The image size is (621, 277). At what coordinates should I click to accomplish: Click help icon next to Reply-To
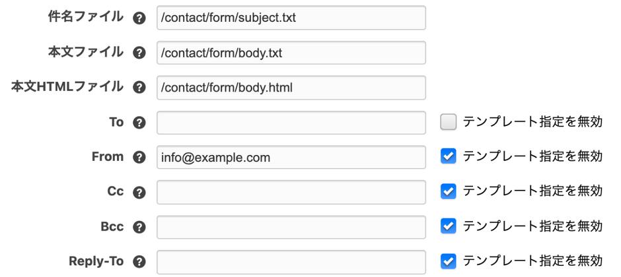coord(139,262)
